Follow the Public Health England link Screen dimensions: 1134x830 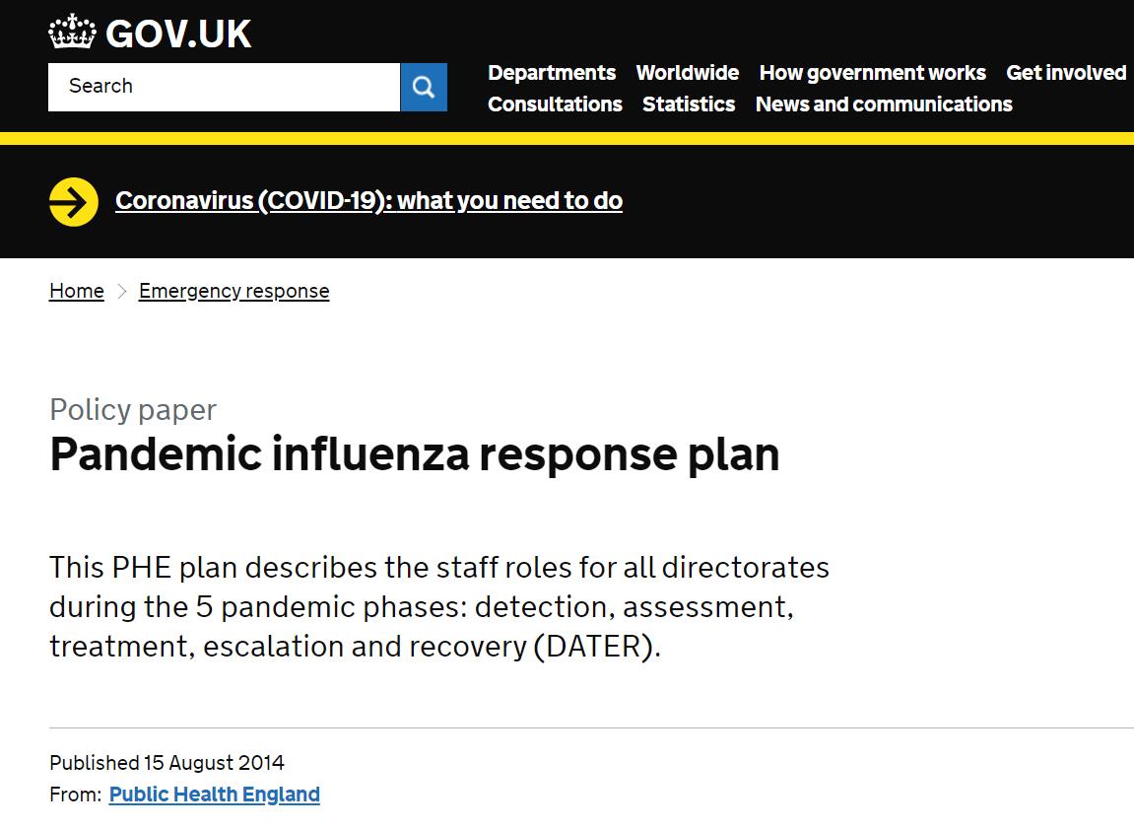point(214,795)
